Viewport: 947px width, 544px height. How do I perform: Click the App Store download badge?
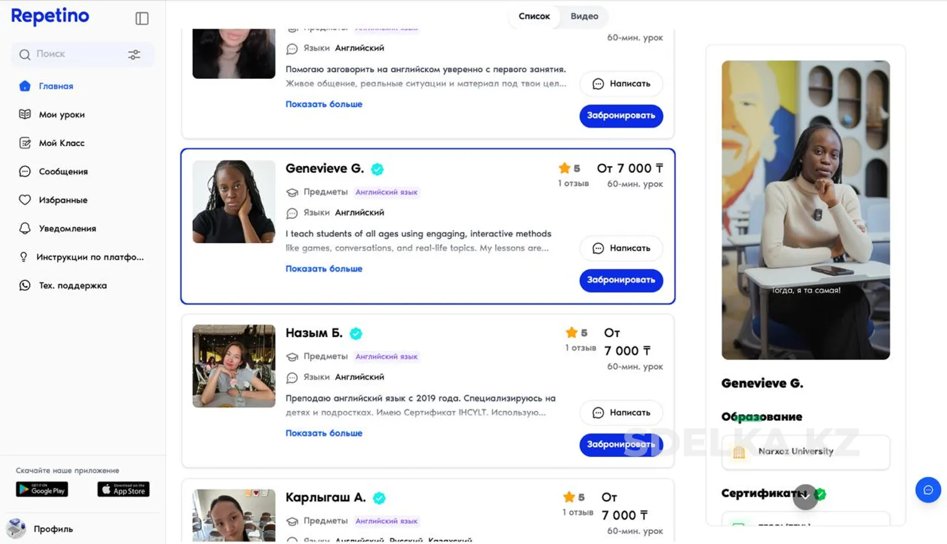tap(123, 489)
